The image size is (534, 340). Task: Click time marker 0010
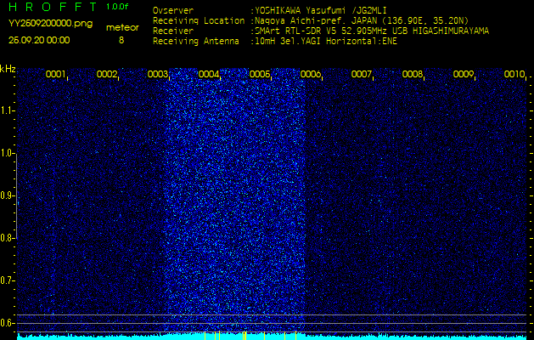click(514, 74)
